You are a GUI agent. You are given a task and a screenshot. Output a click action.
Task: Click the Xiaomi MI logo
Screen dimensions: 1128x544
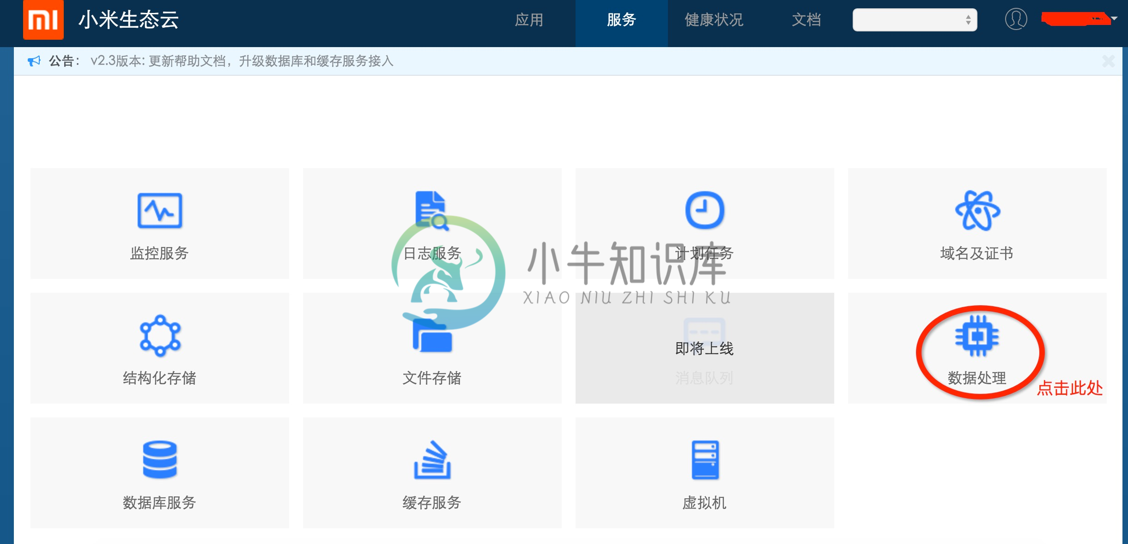pos(43,20)
